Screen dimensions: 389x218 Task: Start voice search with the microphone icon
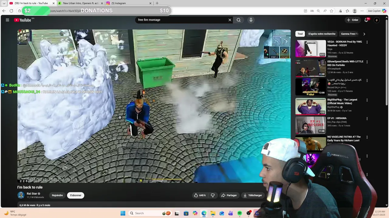click(x=251, y=20)
